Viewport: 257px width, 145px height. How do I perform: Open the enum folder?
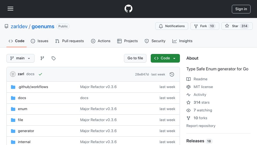click(x=22, y=109)
